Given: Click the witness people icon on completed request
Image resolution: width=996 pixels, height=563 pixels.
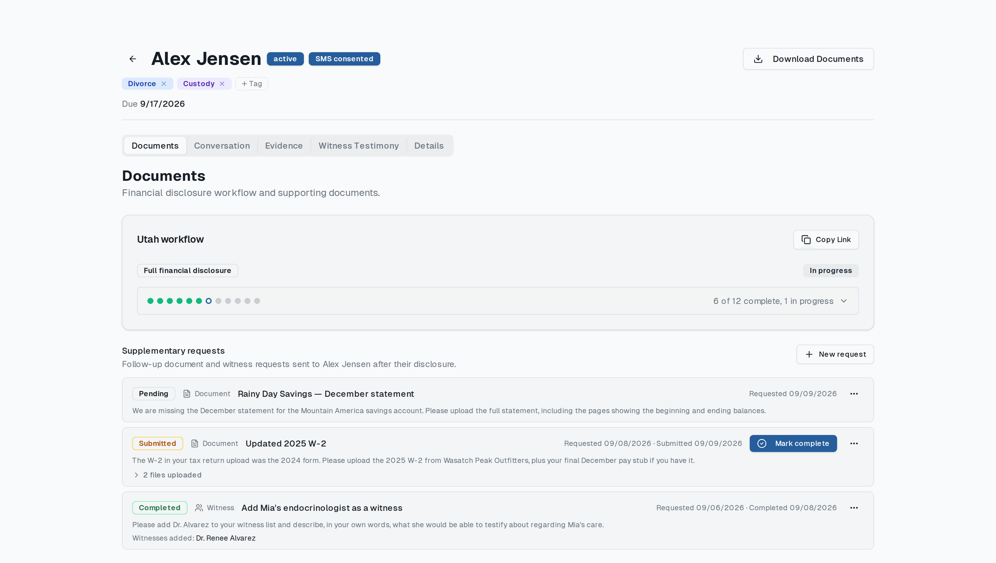Looking at the screenshot, I should [199, 508].
